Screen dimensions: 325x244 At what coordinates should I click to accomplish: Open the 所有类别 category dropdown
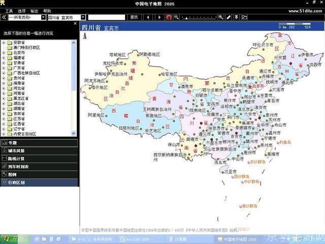pos(43,17)
